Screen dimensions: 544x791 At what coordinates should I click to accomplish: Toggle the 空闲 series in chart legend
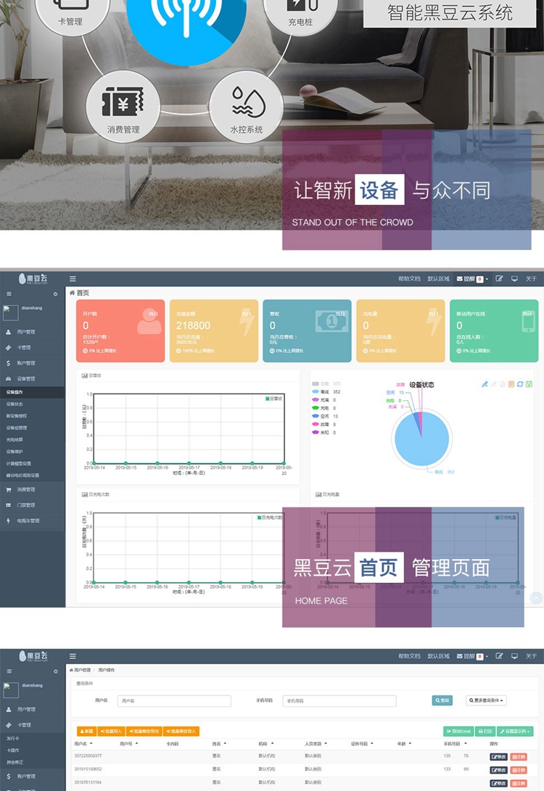326,416
